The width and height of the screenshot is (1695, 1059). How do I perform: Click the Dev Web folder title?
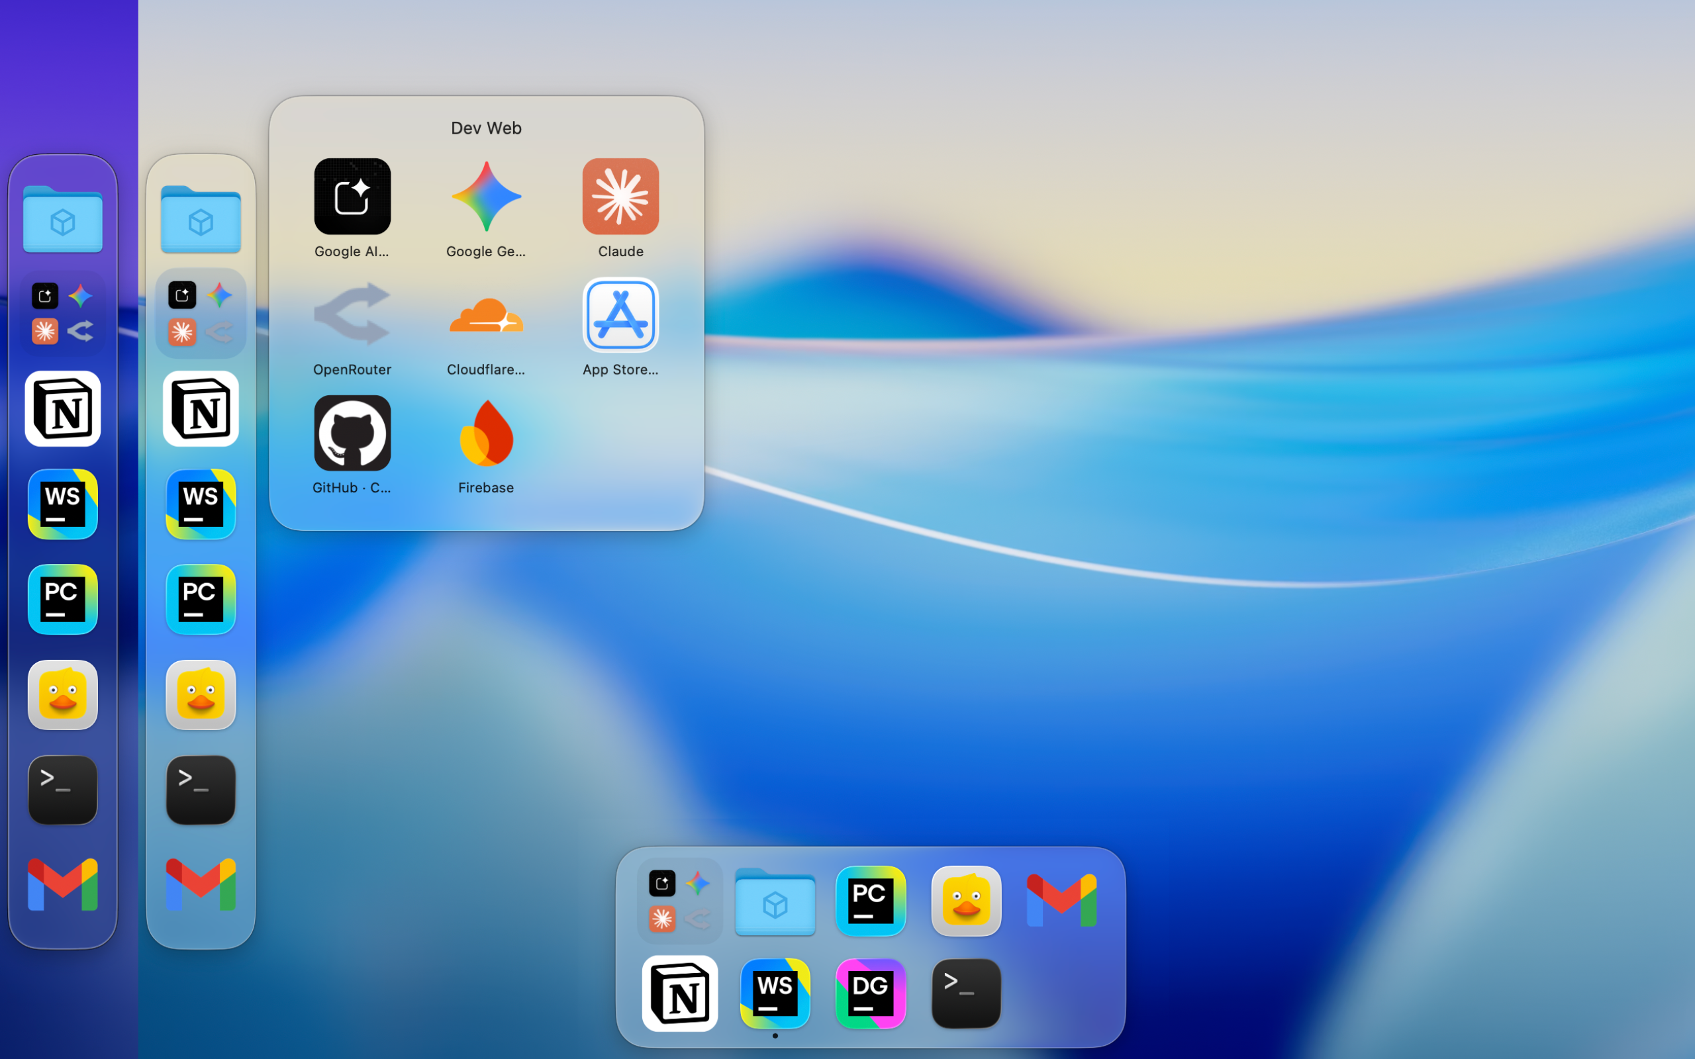(486, 128)
